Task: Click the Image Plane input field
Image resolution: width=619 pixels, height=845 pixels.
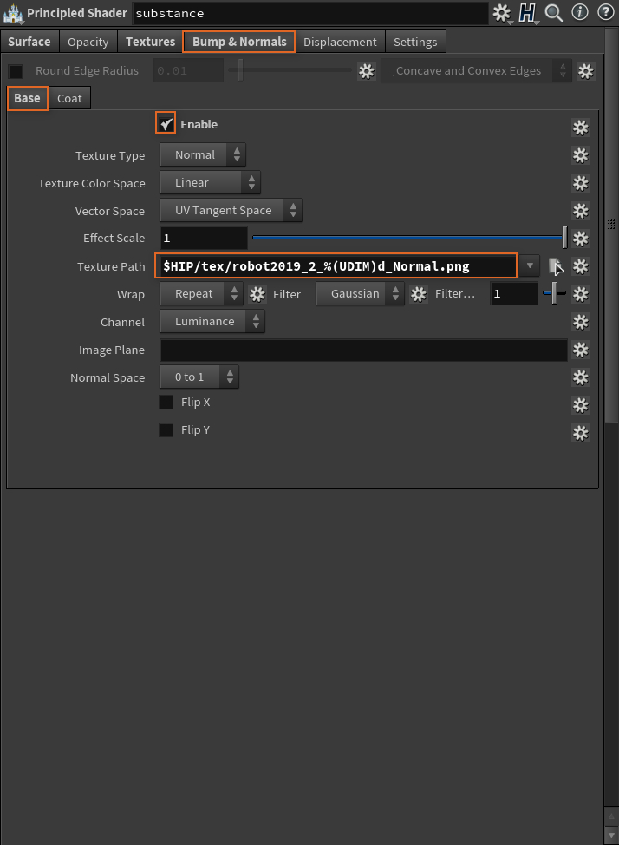Action: click(x=363, y=350)
